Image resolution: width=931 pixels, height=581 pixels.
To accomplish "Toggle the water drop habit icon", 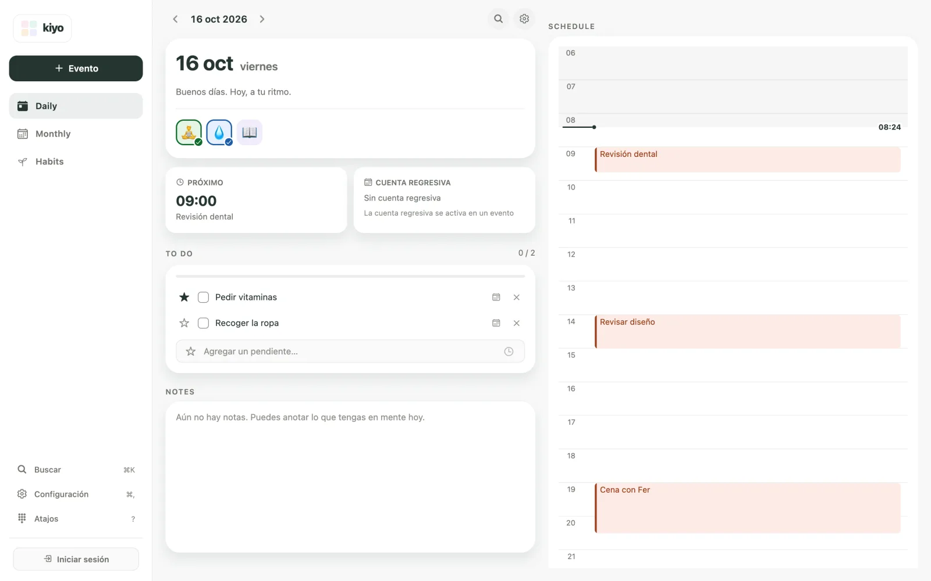I will (x=219, y=132).
